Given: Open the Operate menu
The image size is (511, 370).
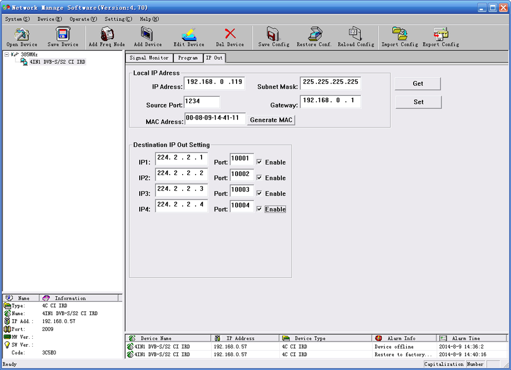Looking at the screenshot, I should pos(83,19).
